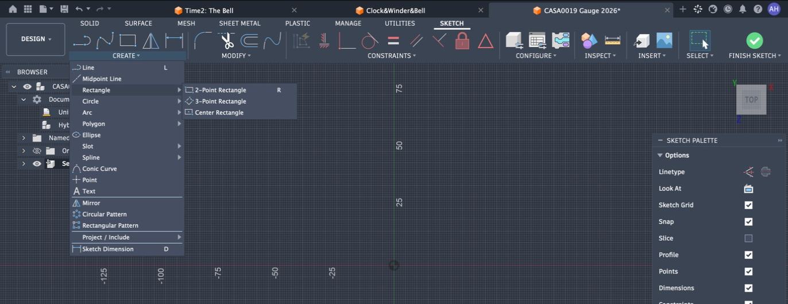Open the DESIGN workspace dropdown
788x304 pixels.
(36, 39)
